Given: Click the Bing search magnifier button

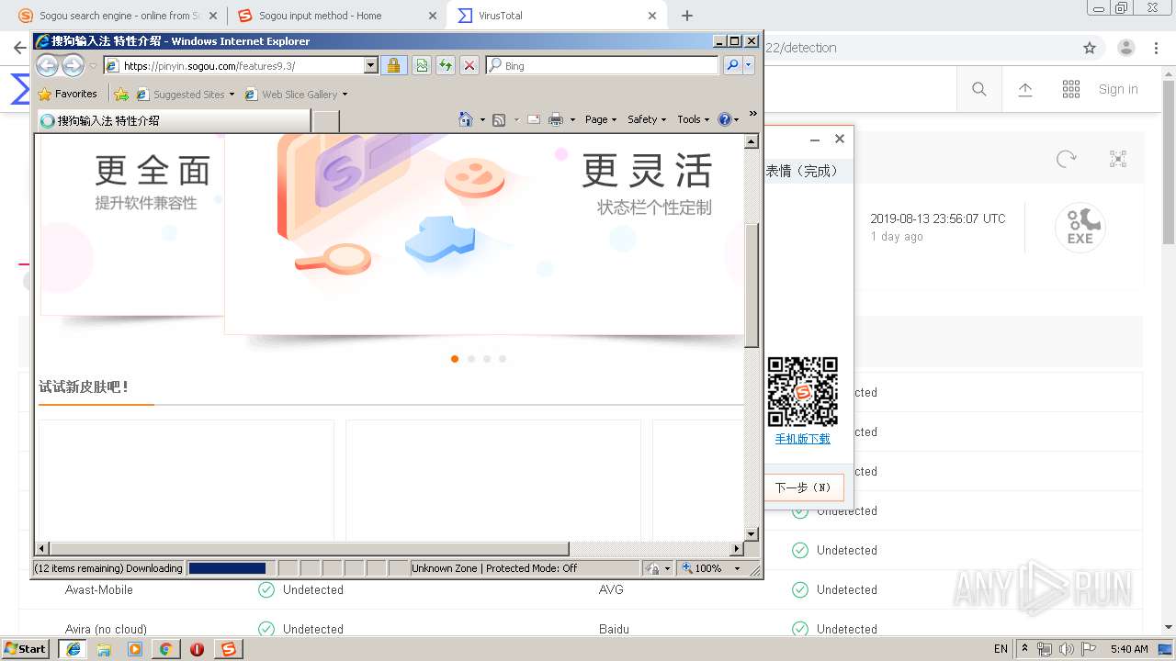Looking at the screenshot, I should [x=731, y=65].
